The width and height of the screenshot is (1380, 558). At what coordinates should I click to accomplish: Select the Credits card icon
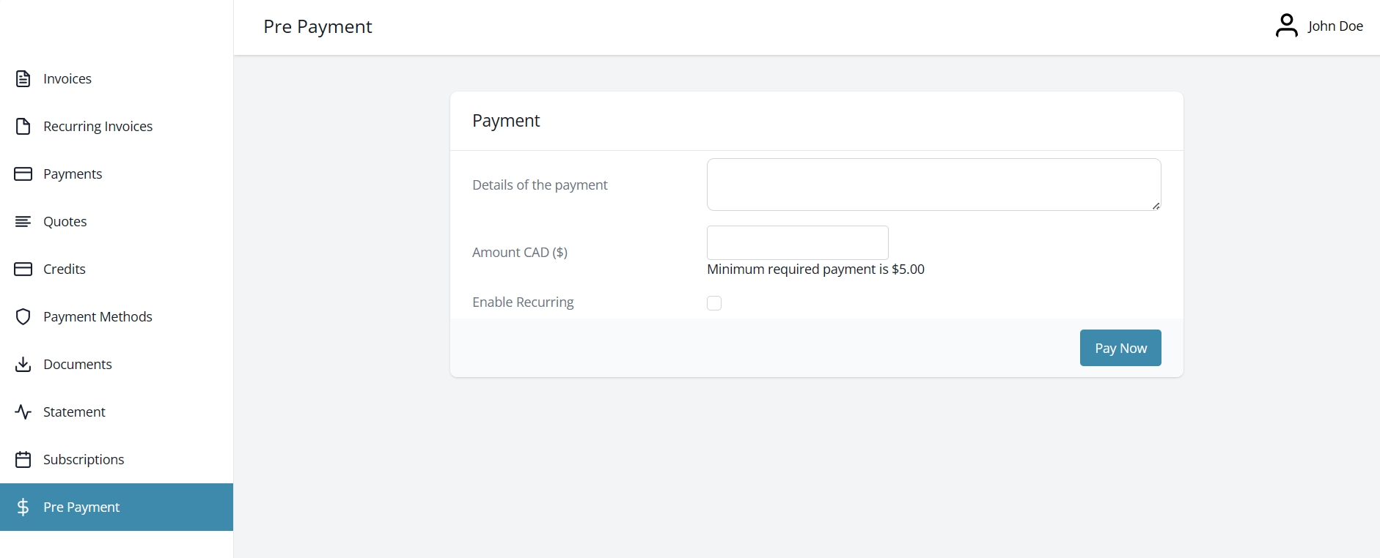(23, 269)
